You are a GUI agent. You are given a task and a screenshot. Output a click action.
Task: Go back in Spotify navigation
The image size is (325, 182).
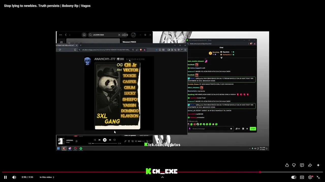[66, 35]
